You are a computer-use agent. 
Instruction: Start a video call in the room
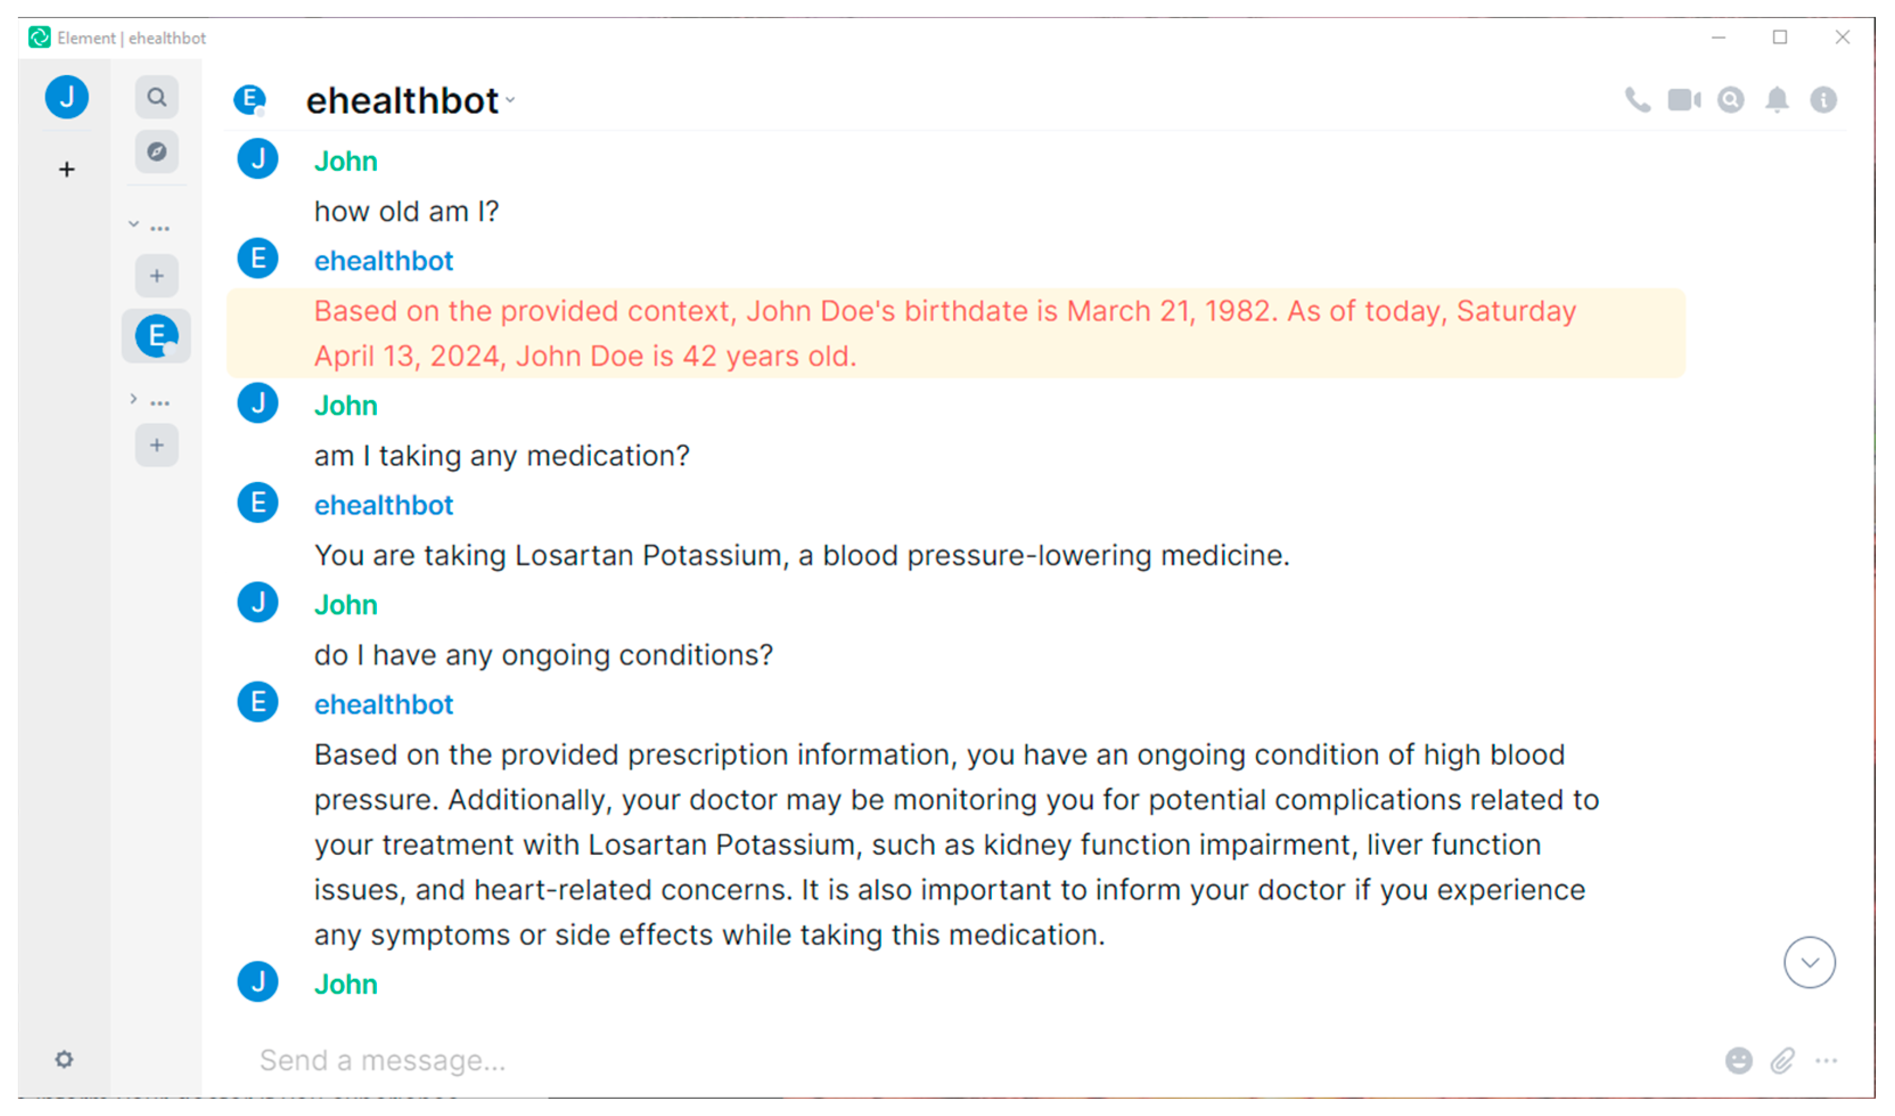point(1683,100)
